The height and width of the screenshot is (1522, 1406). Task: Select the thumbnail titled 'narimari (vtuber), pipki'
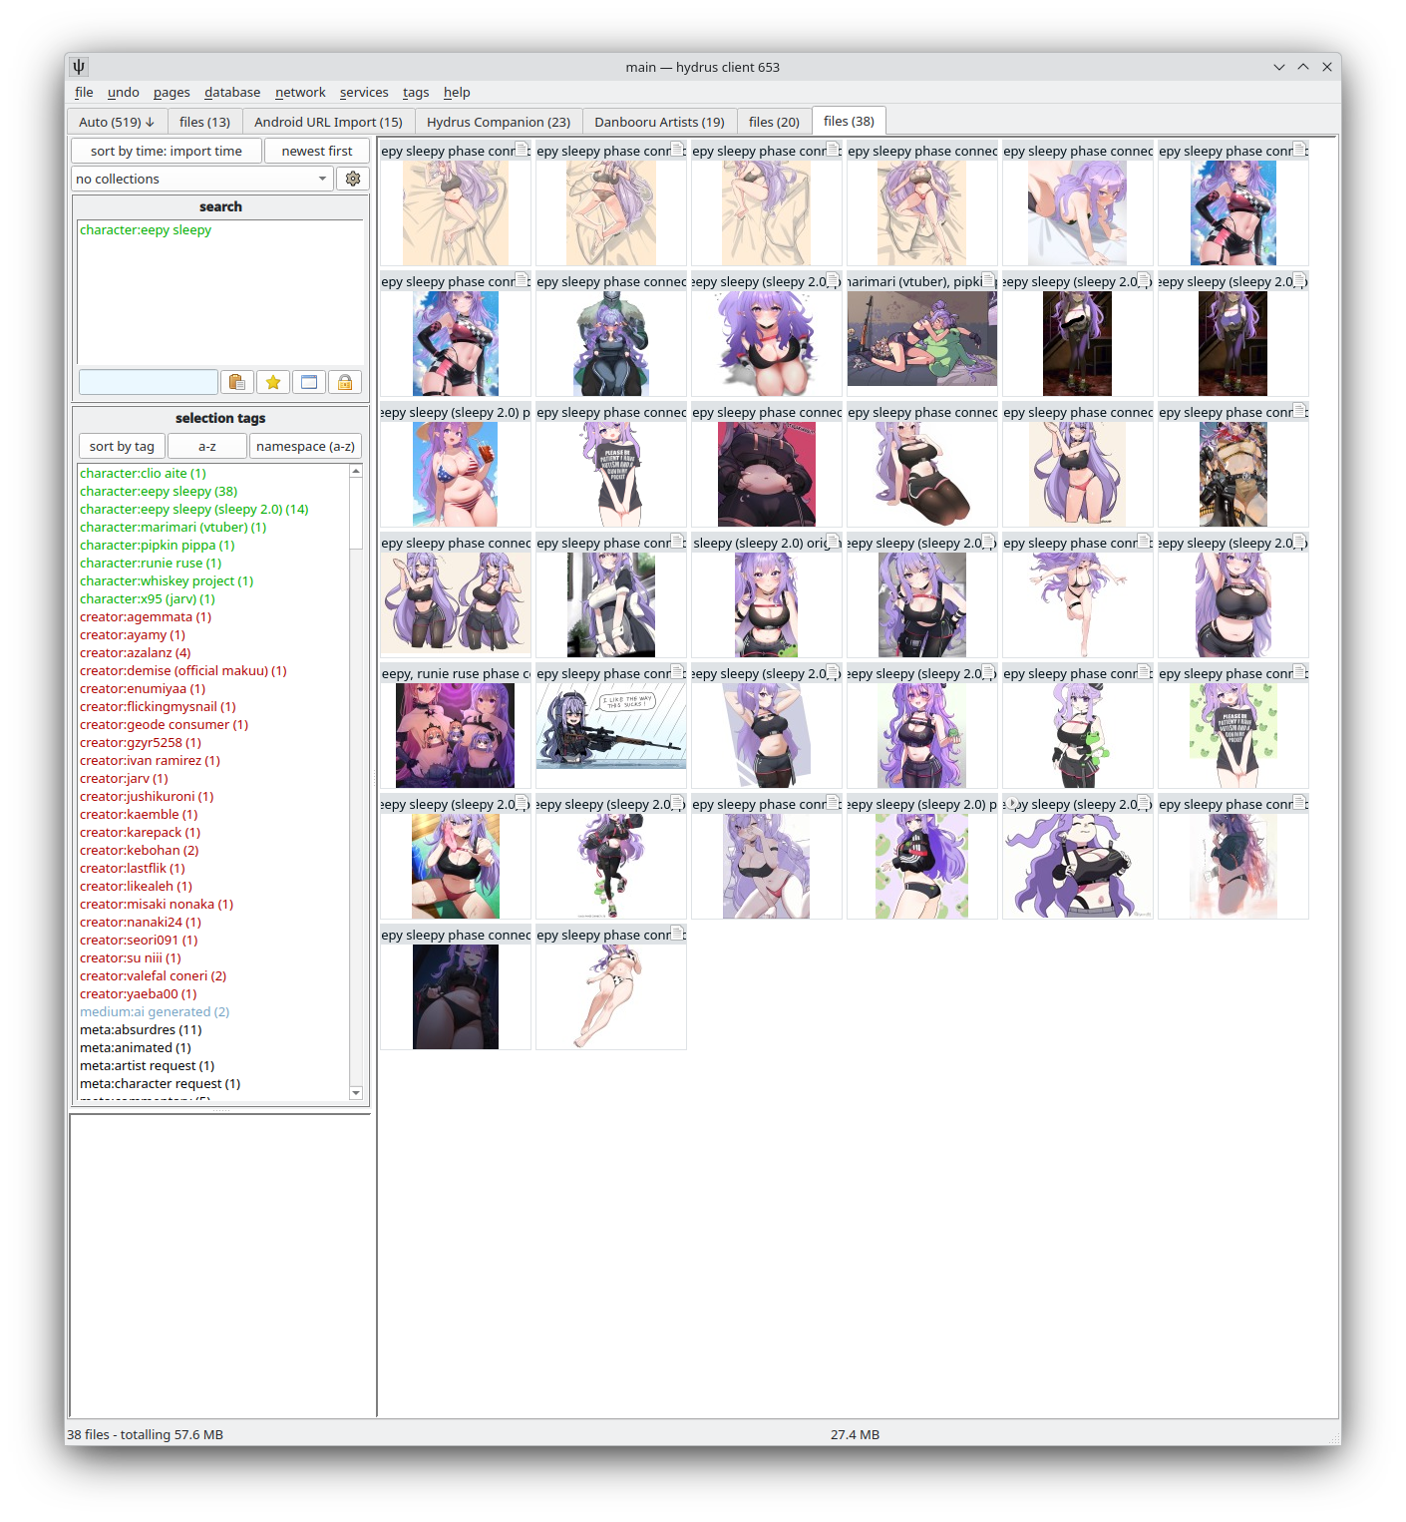(922, 334)
